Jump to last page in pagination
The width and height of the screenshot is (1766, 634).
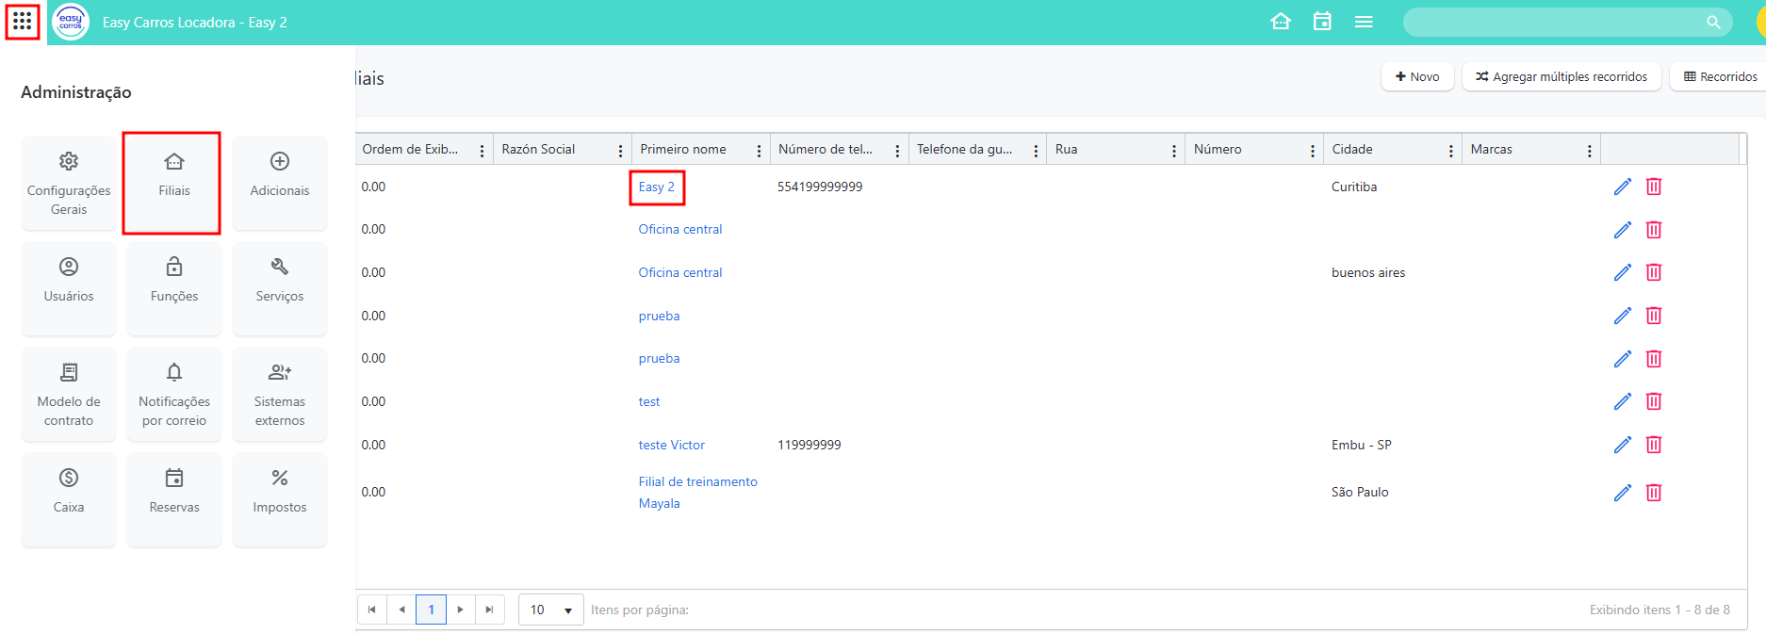489,610
